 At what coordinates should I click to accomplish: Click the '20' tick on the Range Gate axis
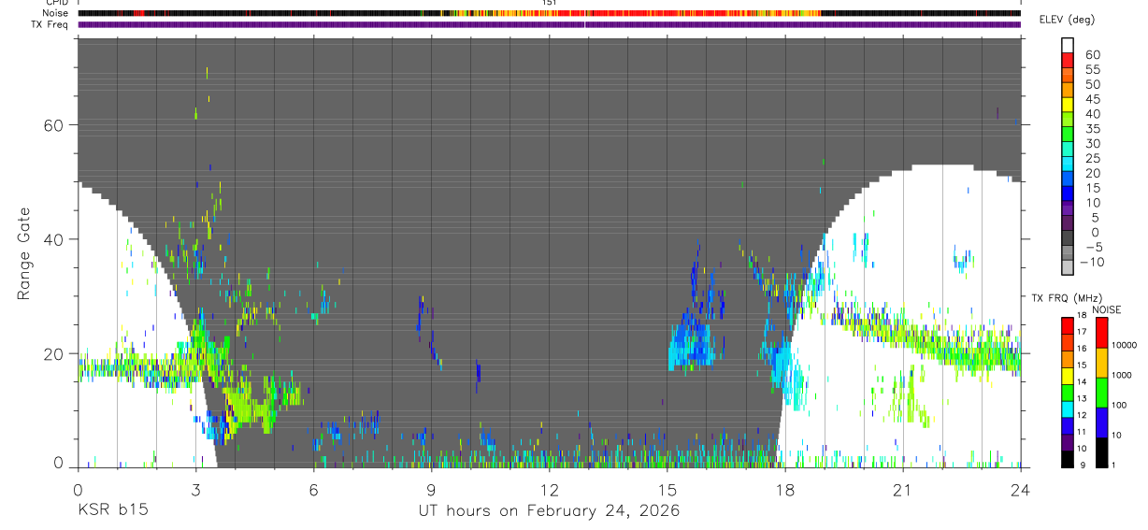tap(53, 353)
